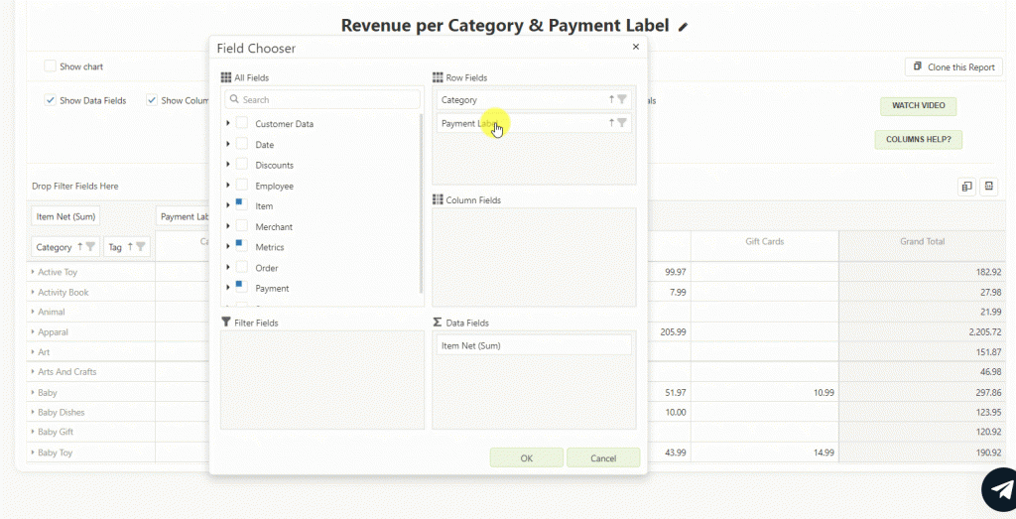Image resolution: width=1016 pixels, height=519 pixels.
Task: Uncheck the Show Column Fields checkbox
Action: (x=152, y=100)
